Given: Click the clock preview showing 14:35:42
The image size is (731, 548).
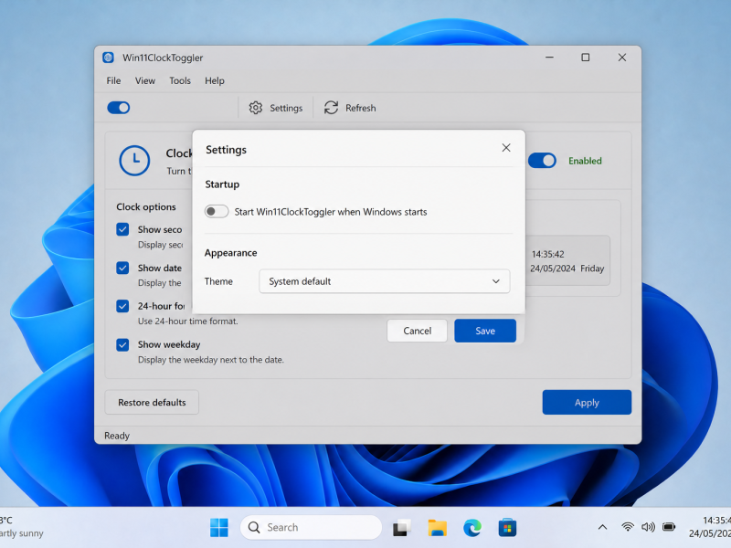Looking at the screenshot, I should click(x=567, y=261).
